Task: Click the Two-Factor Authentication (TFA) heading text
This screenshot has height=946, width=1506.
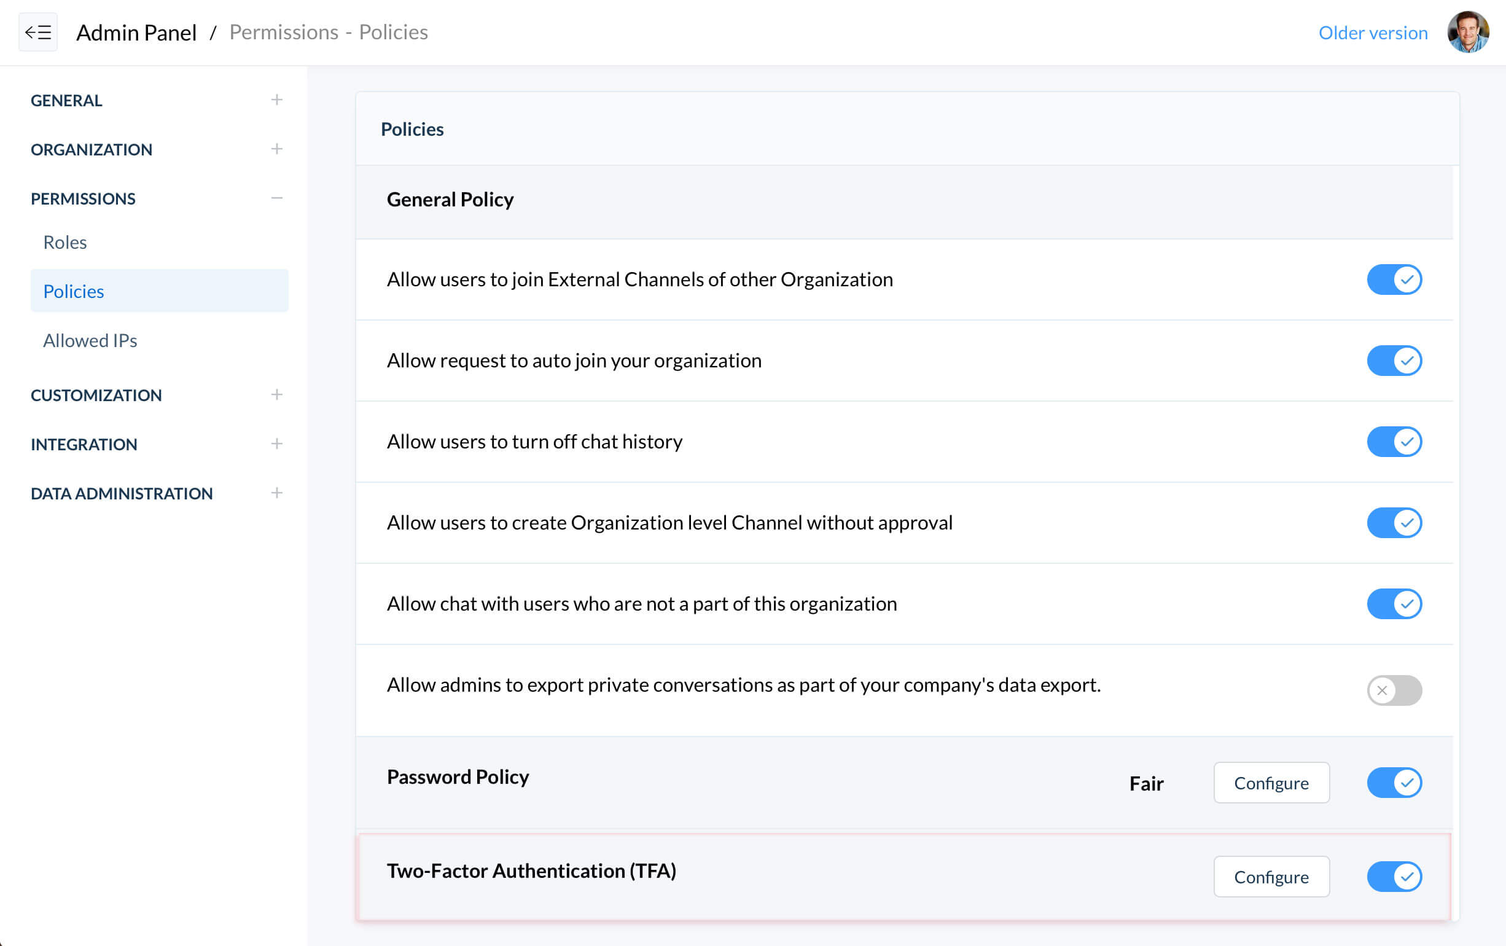Action: (x=532, y=871)
